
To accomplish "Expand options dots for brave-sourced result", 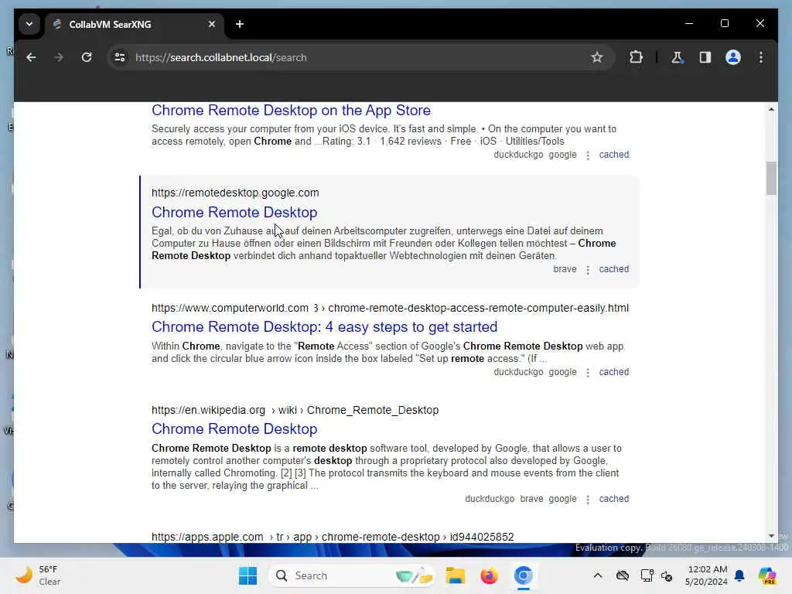I will 588,270.
